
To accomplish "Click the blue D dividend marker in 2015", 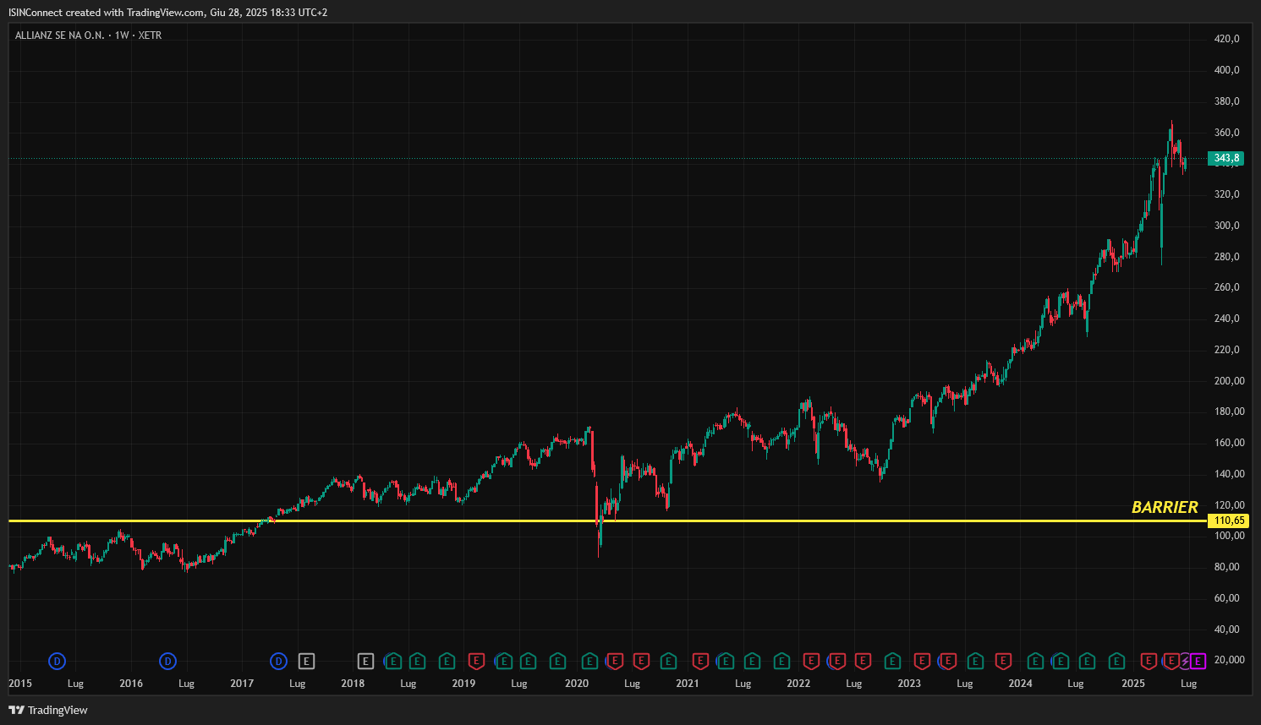I will coord(57,661).
